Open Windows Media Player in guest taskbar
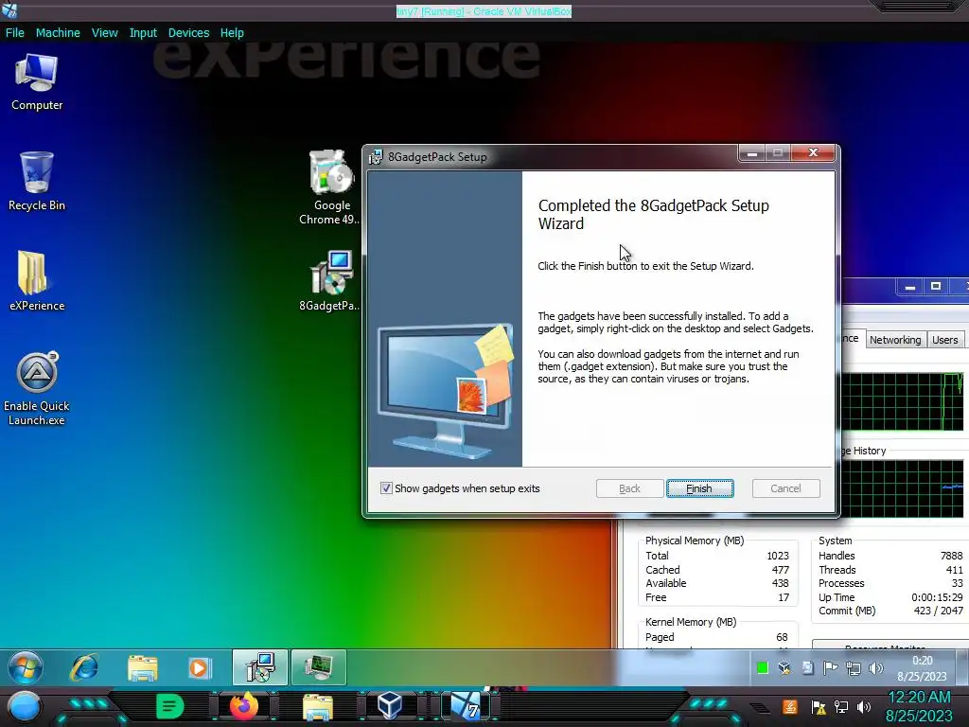 pos(199,667)
